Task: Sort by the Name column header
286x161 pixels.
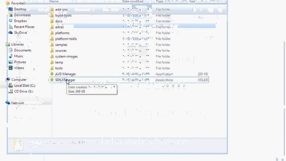Action: (54, 1)
